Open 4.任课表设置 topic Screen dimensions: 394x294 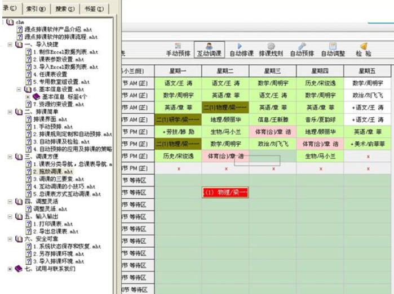[x=50, y=74]
